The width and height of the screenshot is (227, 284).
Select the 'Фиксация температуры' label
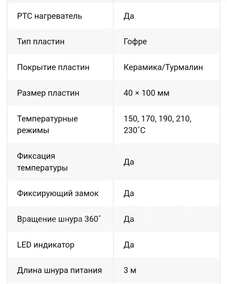click(42, 162)
